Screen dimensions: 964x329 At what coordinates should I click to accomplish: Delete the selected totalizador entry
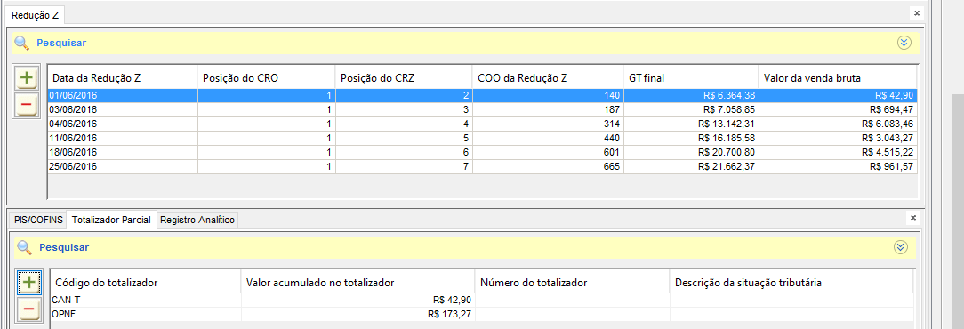(28, 309)
